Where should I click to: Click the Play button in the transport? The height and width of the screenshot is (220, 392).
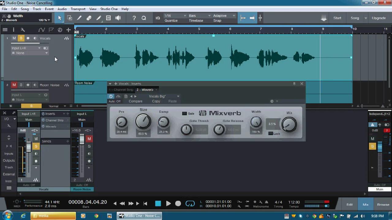coord(168,203)
